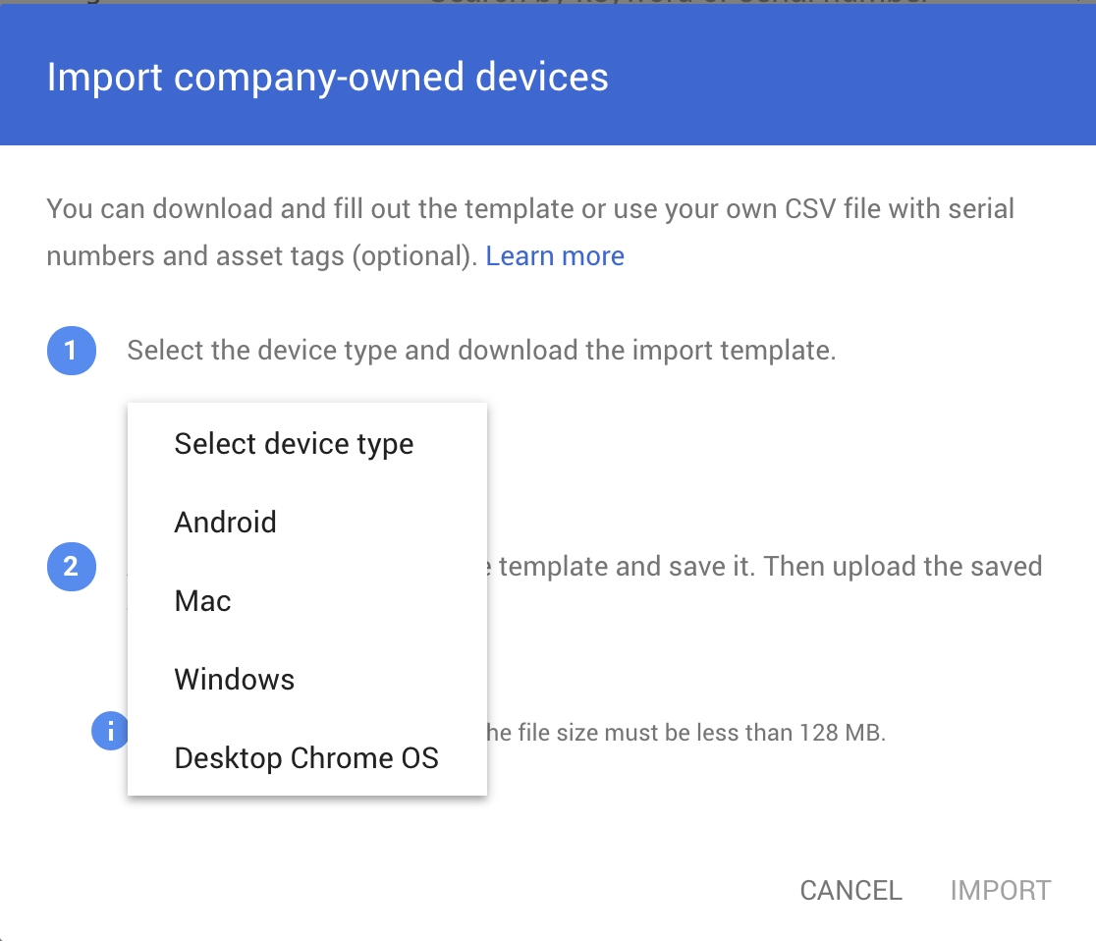Screen dimensions: 1096x941
Task: Click the step 1 number badge
Action: [x=72, y=351]
